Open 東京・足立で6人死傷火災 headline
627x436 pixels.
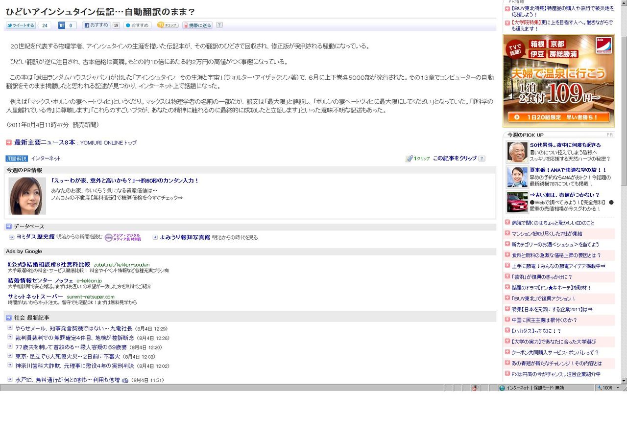pos(68,357)
